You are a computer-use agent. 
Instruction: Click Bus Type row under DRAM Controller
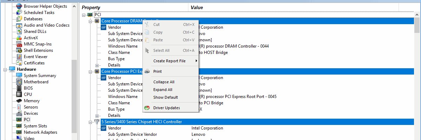pos(116,59)
